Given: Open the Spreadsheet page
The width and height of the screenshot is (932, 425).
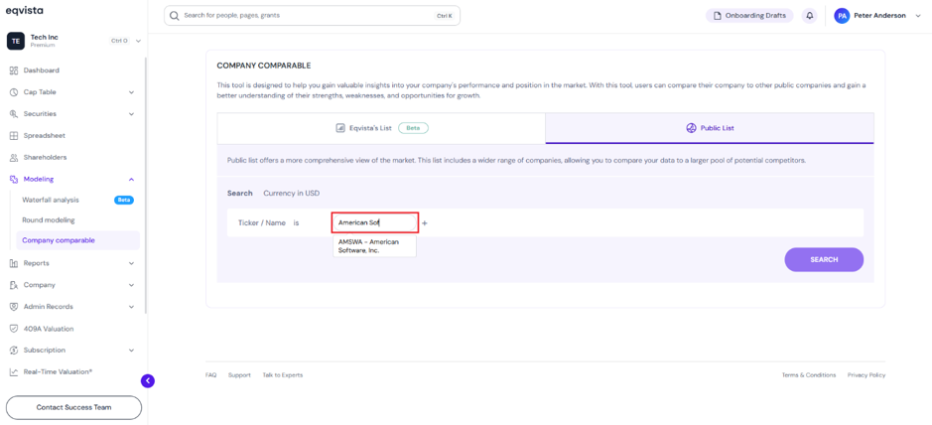Looking at the screenshot, I should [x=45, y=135].
